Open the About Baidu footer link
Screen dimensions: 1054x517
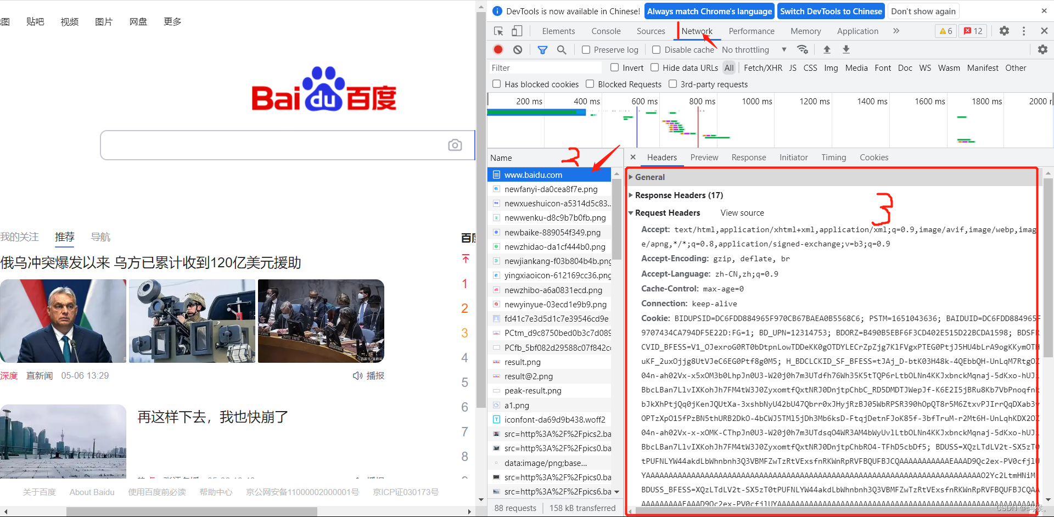click(92, 492)
